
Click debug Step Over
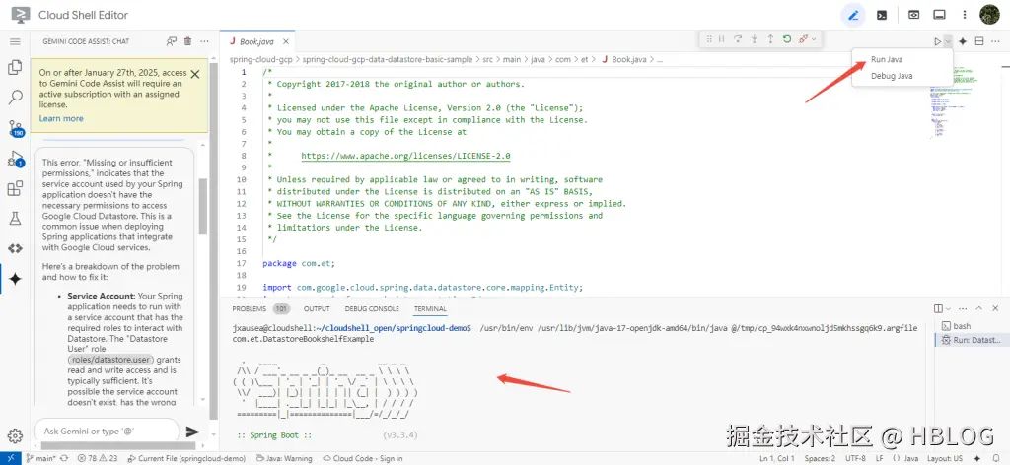[738, 39]
